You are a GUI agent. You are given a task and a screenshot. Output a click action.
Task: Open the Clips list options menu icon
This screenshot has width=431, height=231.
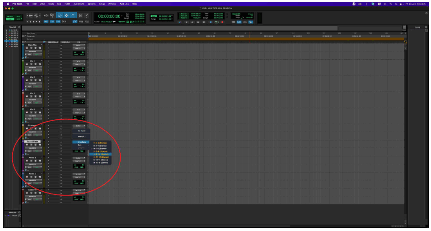tap(426, 27)
